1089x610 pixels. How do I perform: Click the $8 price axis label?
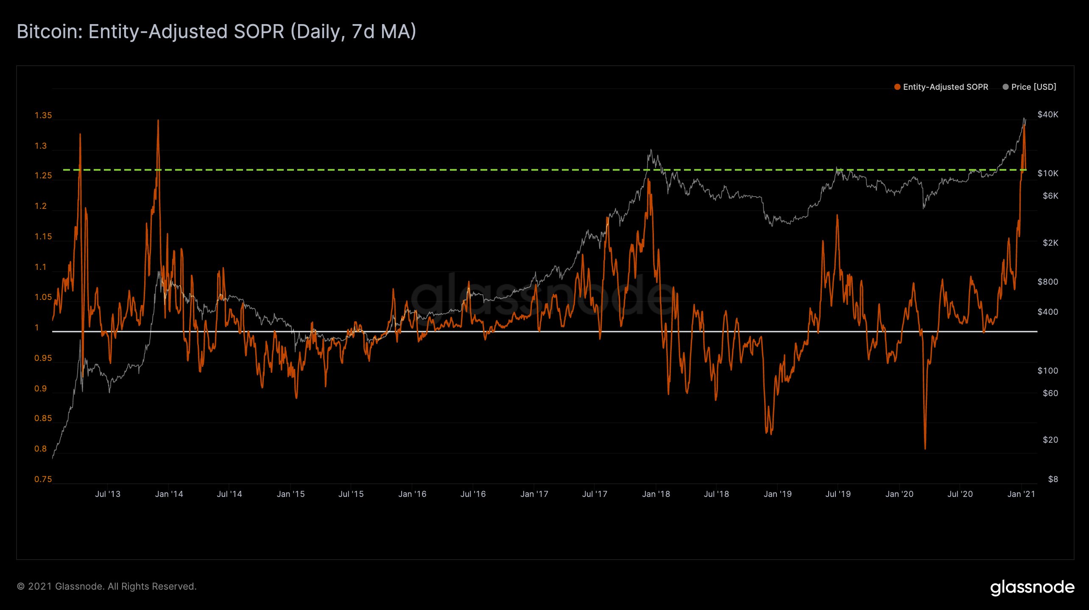pyautogui.click(x=1053, y=479)
